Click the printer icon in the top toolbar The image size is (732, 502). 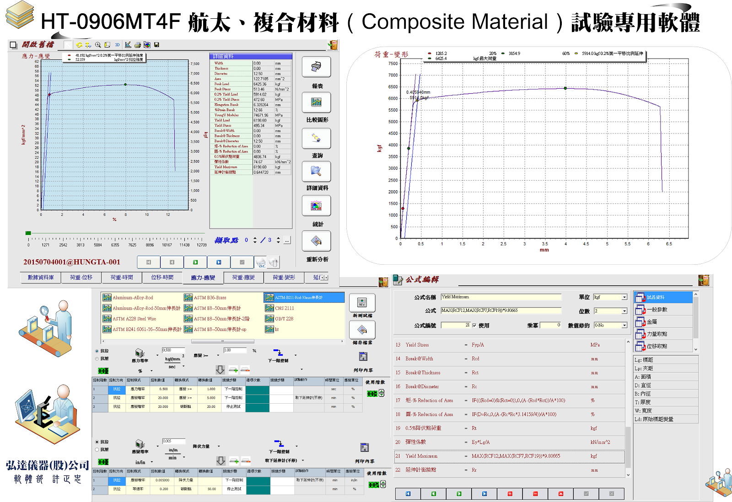[138, 44]
